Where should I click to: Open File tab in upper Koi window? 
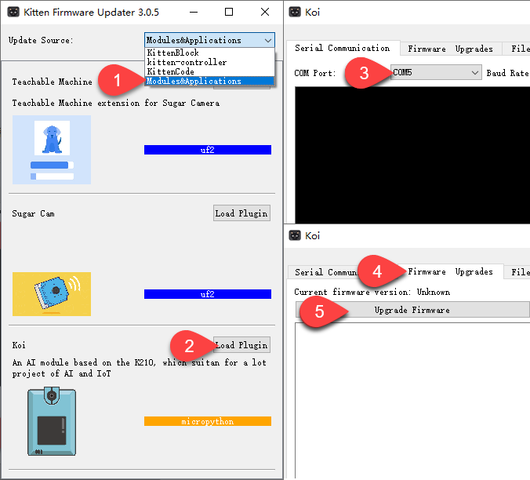click(x=517, y=49)
